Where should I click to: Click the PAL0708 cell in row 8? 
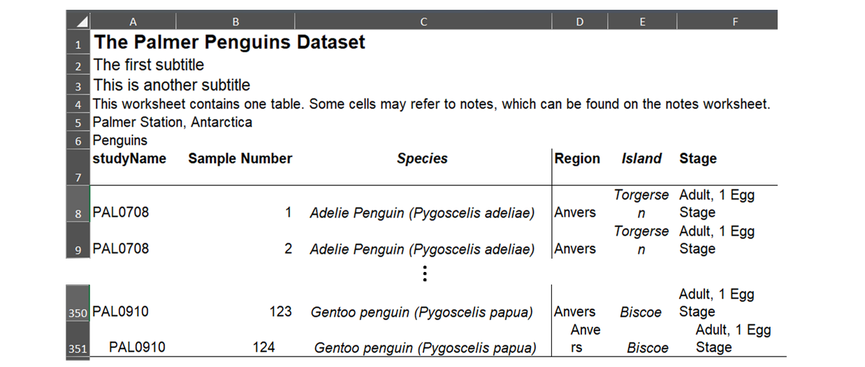click(x=121, y=213)
